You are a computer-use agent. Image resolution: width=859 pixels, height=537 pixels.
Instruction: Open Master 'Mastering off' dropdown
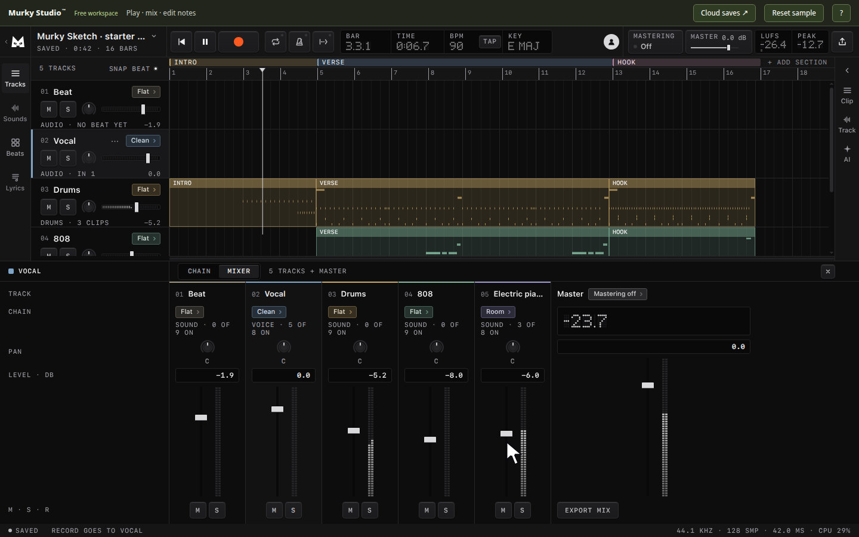pyautogui.click(x=618, y=294)
